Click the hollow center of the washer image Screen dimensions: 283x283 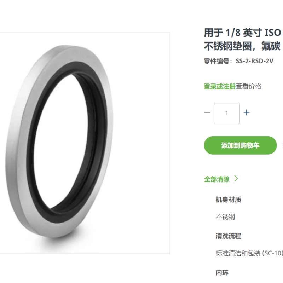coord(61,141)
